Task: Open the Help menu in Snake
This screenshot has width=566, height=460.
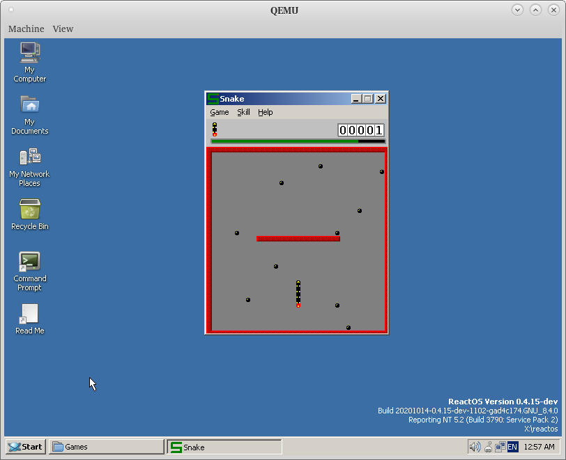Action: point(265,112)
